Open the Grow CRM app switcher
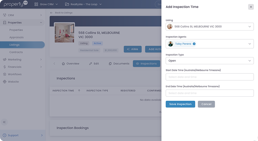This screenshot has height=141, width=258. point(46,4)
